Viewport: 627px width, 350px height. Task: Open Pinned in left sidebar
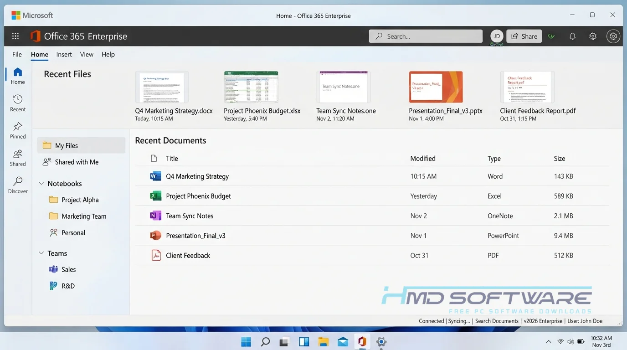pos(18,130)
